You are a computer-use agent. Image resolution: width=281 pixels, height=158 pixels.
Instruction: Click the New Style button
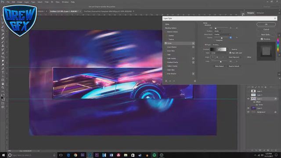click(x=266, y=34)
